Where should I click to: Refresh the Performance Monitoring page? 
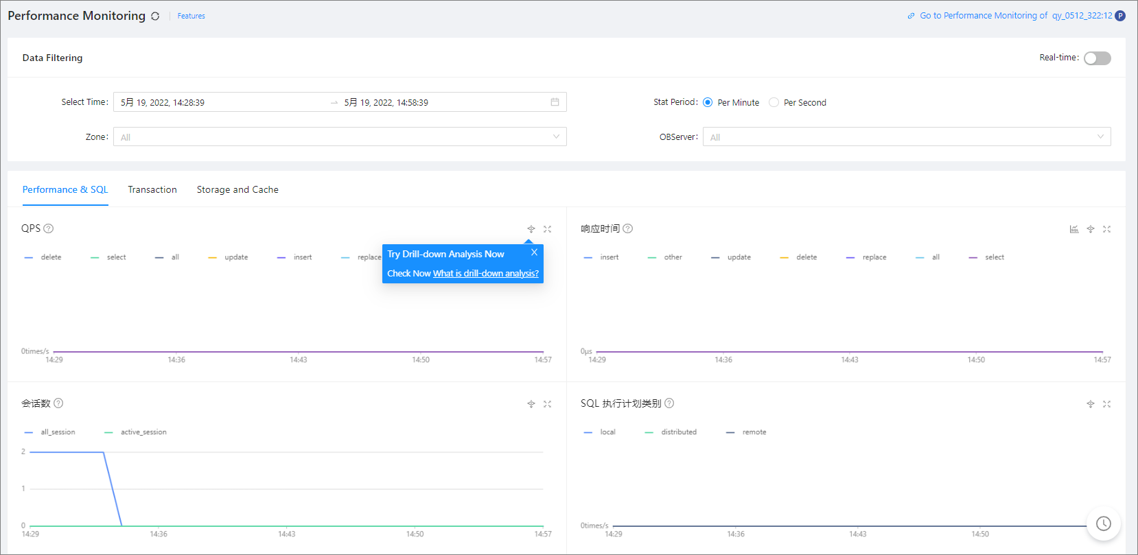tap(155, 16)
